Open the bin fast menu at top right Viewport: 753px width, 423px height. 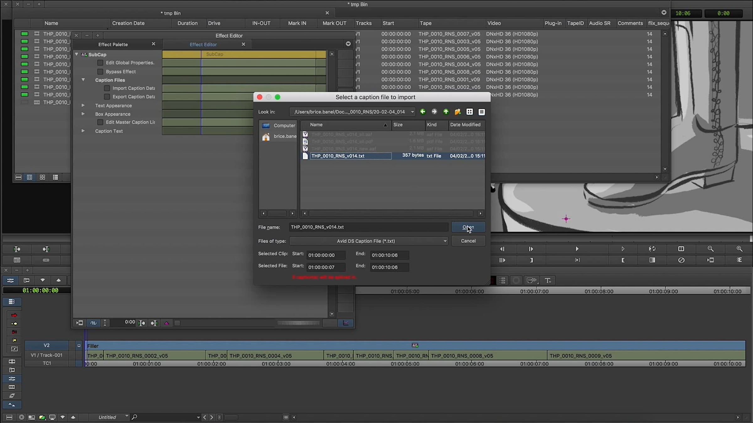664,13
